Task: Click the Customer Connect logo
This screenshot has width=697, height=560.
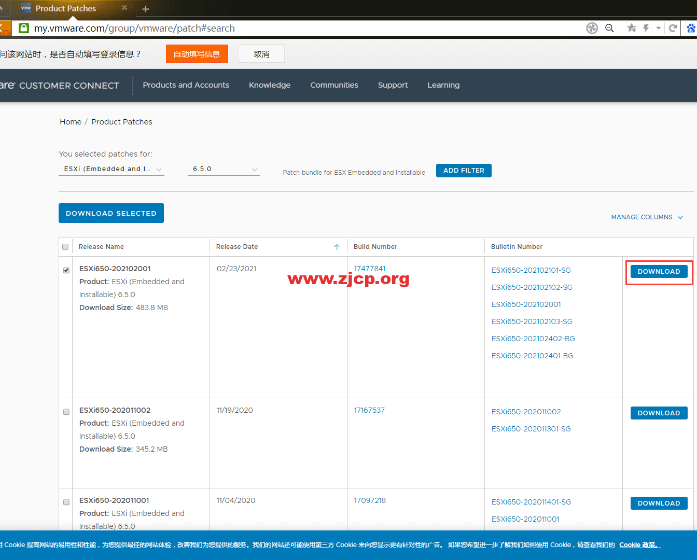Action: pos(60,86)
